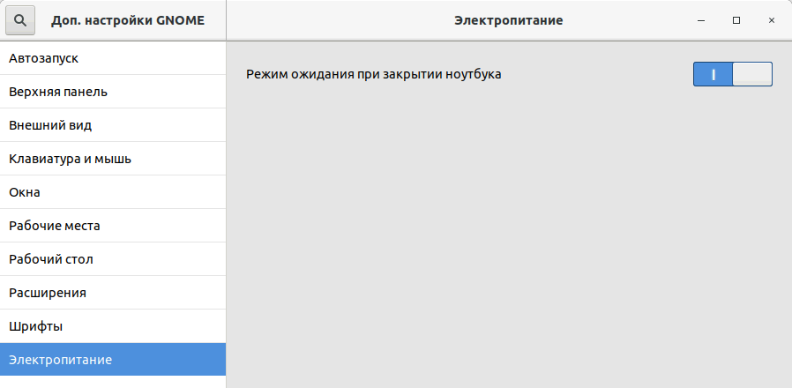
Task: Go to Внешний вид settings
Action: [x=113, y=125]
